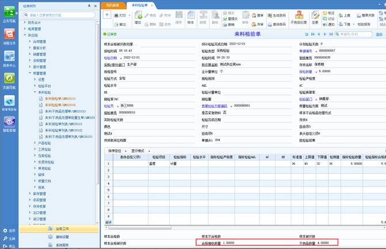Click the 变更 toolbar icon
The height and width of the screenshot is (249, 386).
315,18
